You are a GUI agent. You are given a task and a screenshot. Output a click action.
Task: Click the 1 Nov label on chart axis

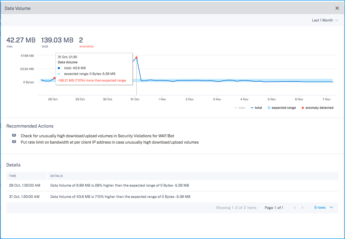point(162,99)
